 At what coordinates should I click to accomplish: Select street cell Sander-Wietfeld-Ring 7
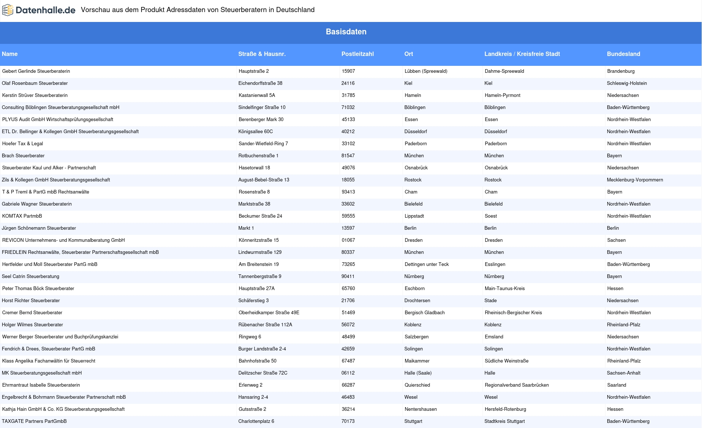click(x=263, y=144)
